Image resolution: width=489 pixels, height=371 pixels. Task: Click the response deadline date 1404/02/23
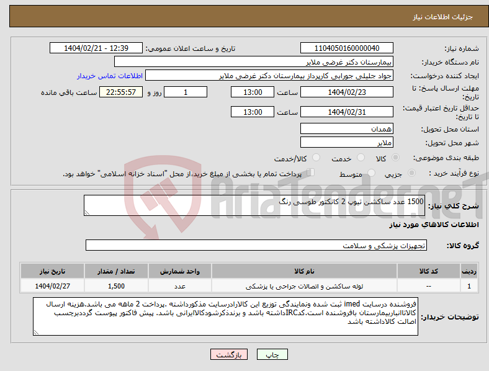[x=346, y=92]
